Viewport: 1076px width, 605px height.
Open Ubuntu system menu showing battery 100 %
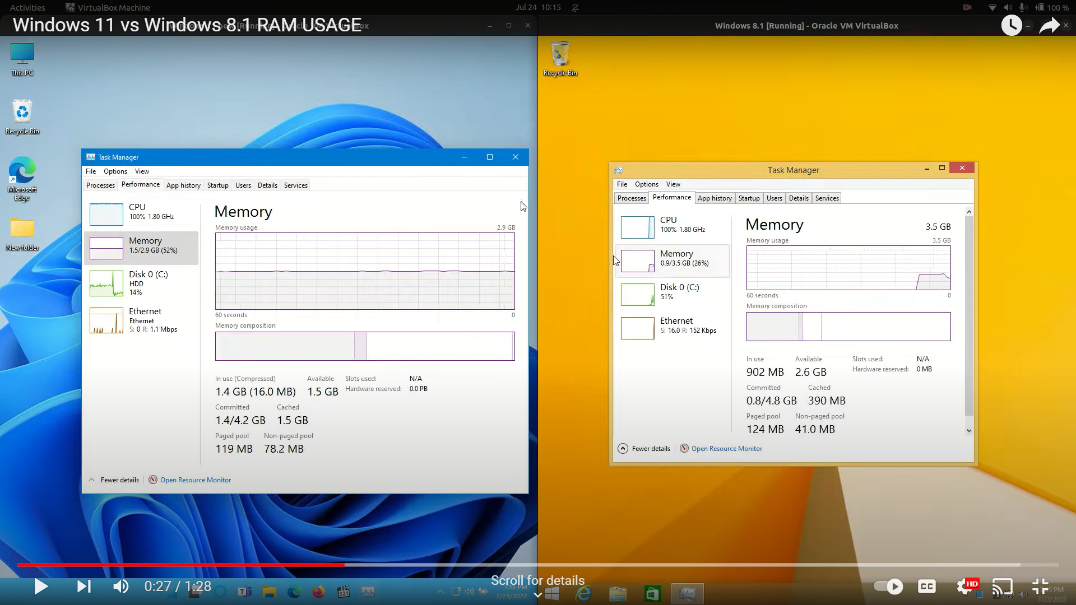pyautogui.click(x=1027, y=7)
